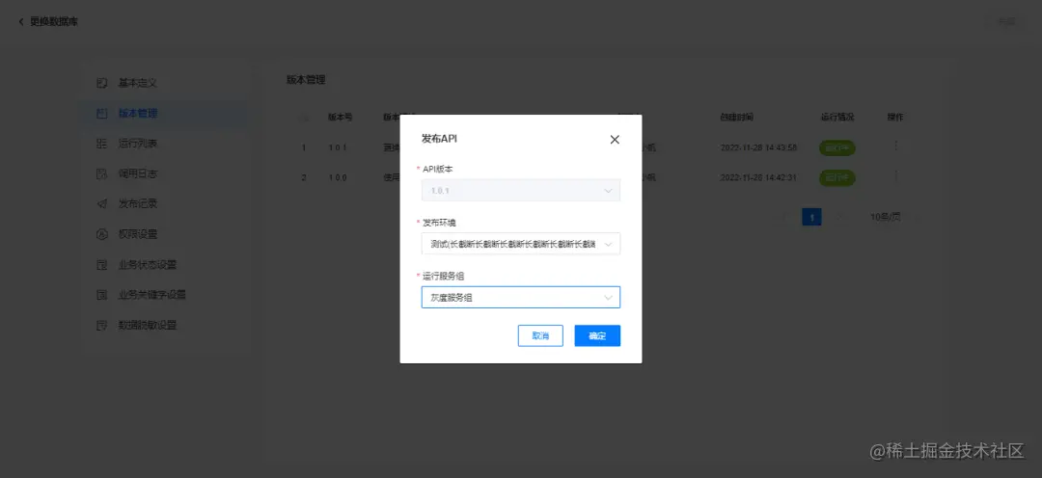The image size is (1042, 478).
Task: Click the 权限设置 sidebar icon
Action: point(101,234)
